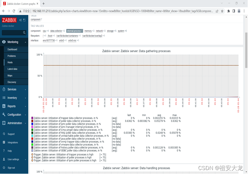This screenshot has width=248, height=174.
Task: Collapse the sidebar using double chevron icon
Action: point(20,20)
